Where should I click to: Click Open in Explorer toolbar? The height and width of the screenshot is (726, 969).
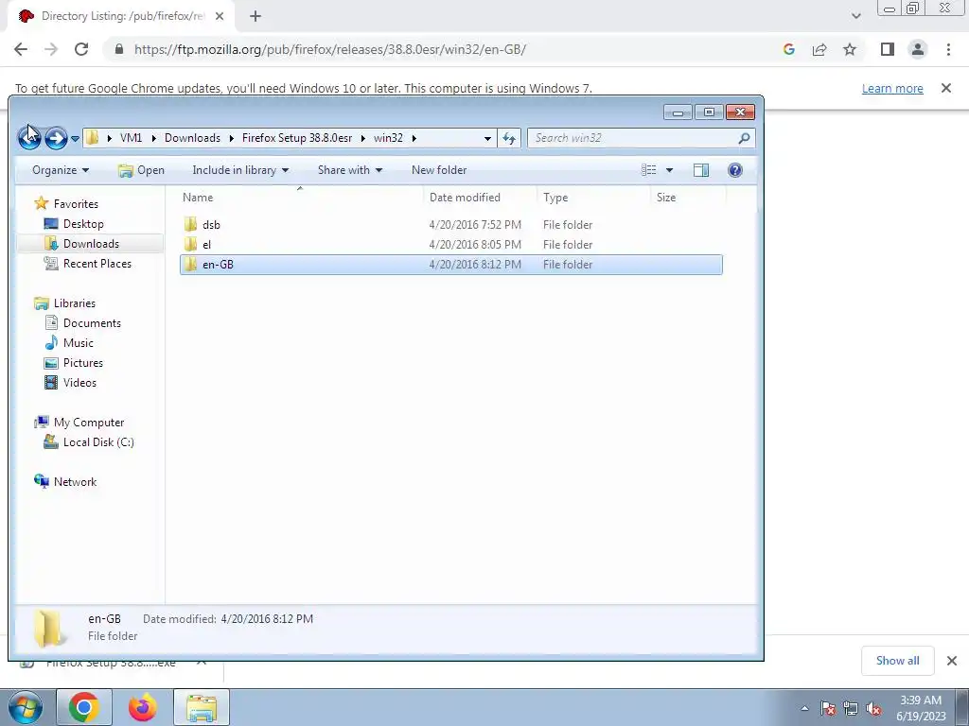141,170
